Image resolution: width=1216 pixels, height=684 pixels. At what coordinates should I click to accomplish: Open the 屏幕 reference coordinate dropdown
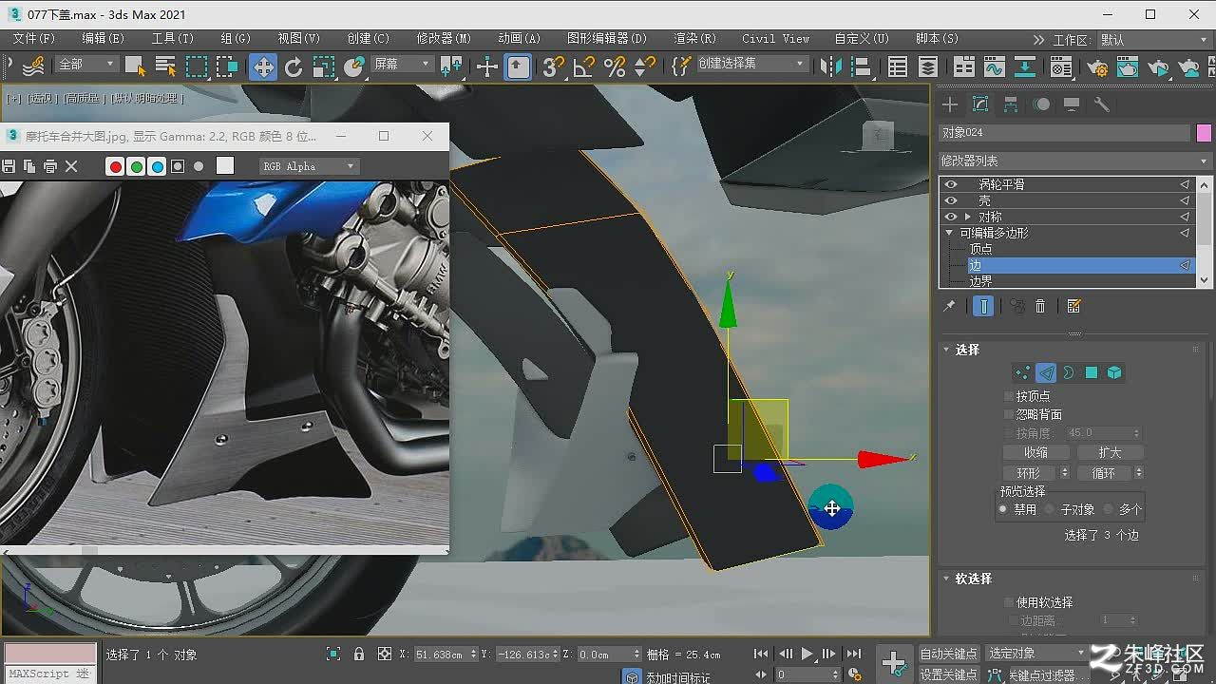point(402,64)
